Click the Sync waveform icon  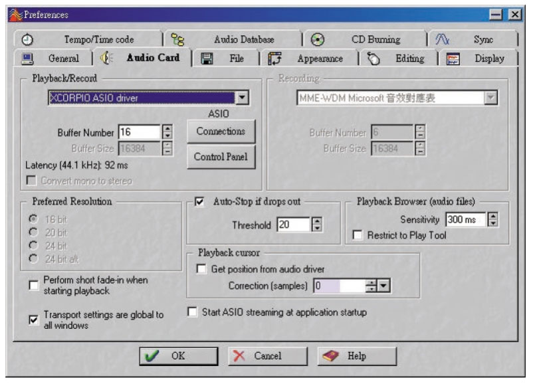(443, 40)
